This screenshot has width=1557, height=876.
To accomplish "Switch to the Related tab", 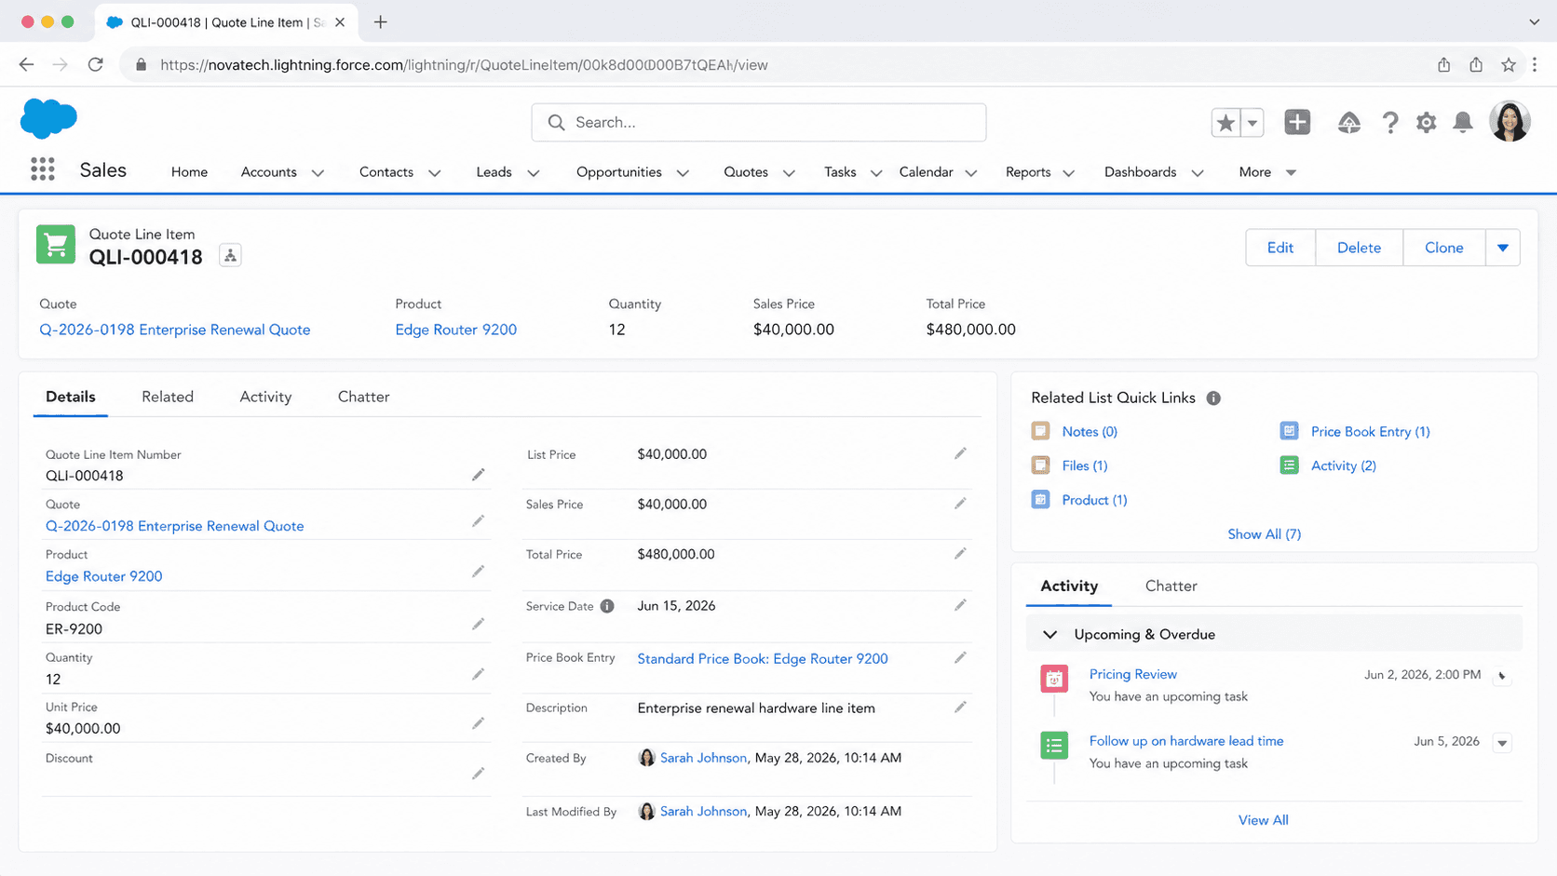I will click(168, 397).
